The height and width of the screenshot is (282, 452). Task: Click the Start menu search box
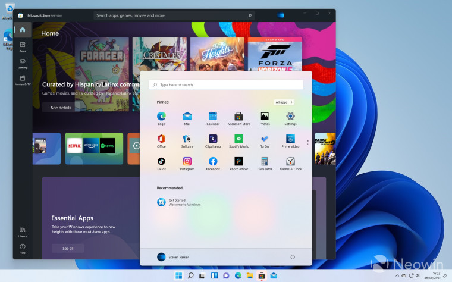point(226,85)
